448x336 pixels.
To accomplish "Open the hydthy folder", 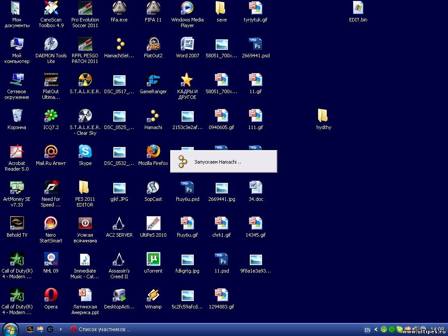I will pyautogui.click(x=323, y=116).
